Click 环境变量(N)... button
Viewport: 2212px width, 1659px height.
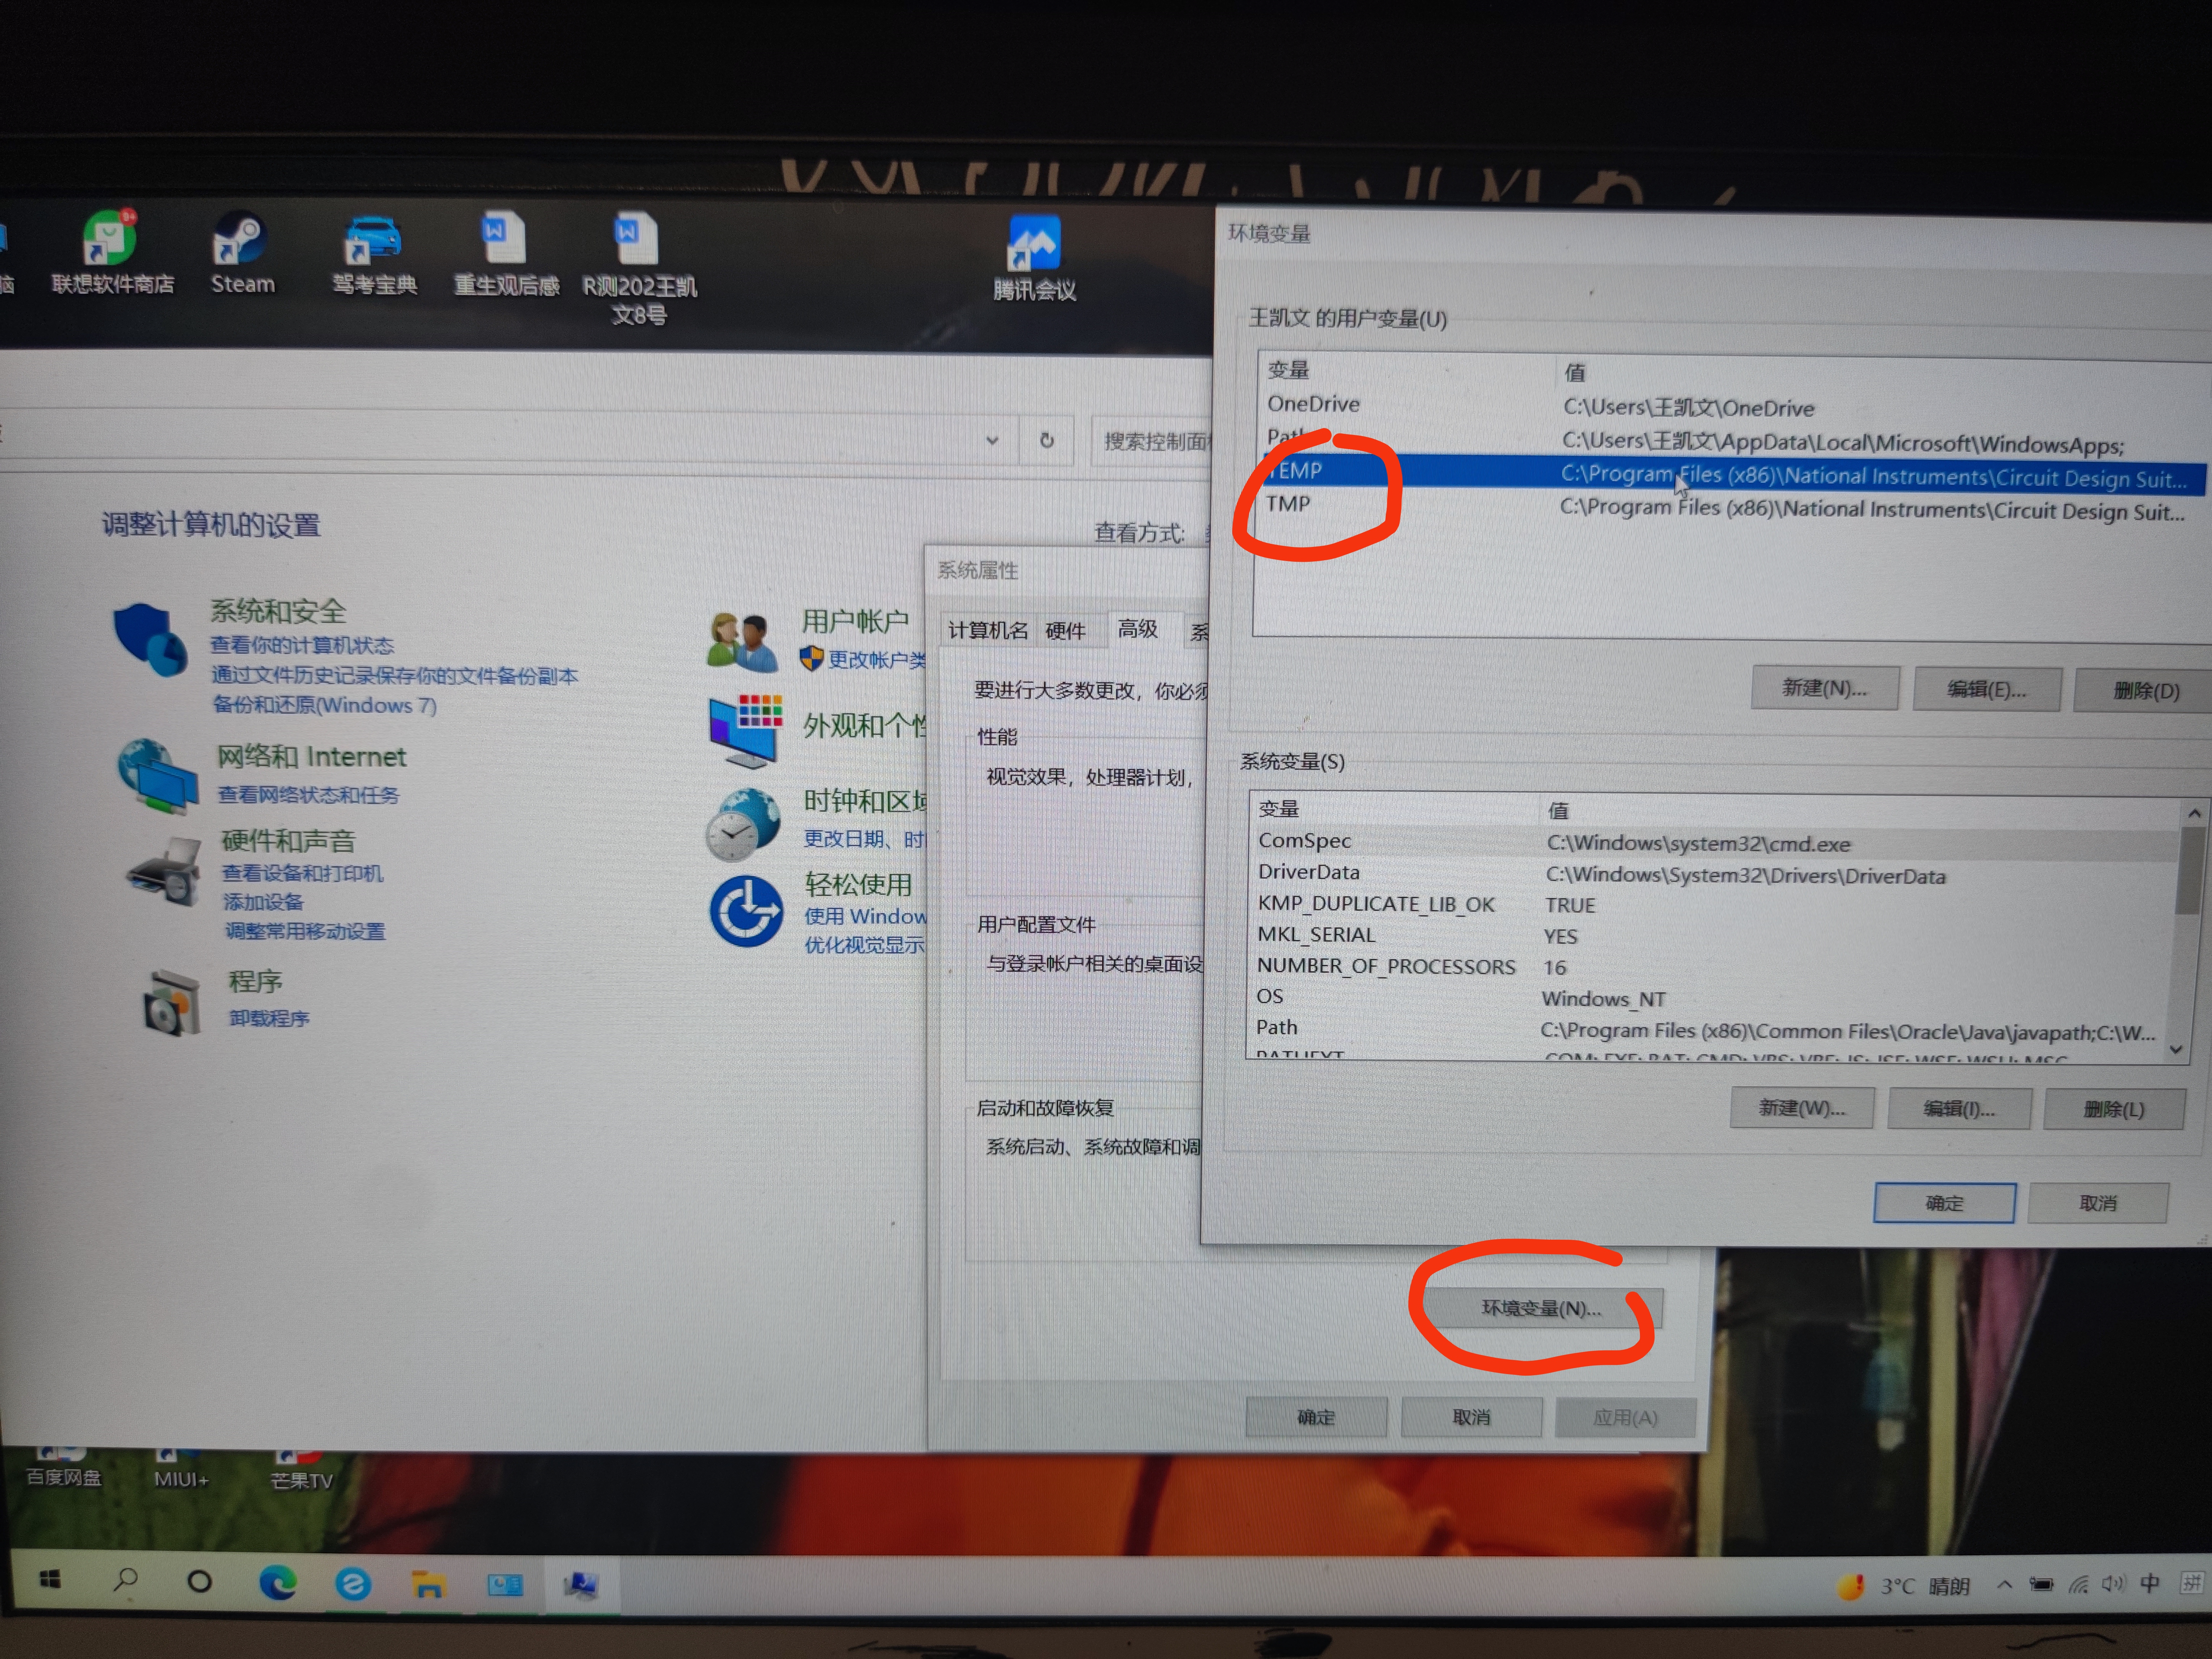click(x=1541, y=1308)
